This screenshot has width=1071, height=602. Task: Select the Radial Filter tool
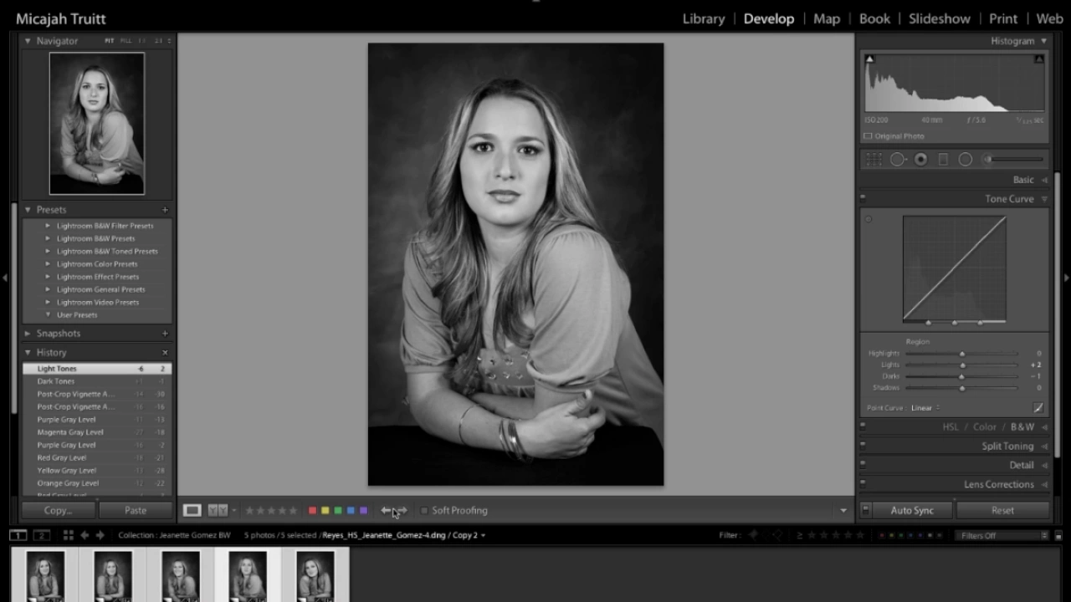pyautogui.click(x=965, y=160)
